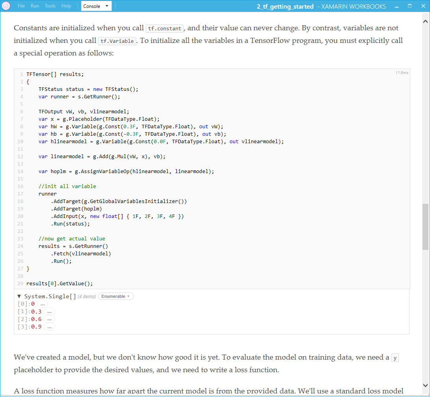Click the 'var hW = g.Variable' line
This screenshot has height=397, width=430.
[131, 127]
